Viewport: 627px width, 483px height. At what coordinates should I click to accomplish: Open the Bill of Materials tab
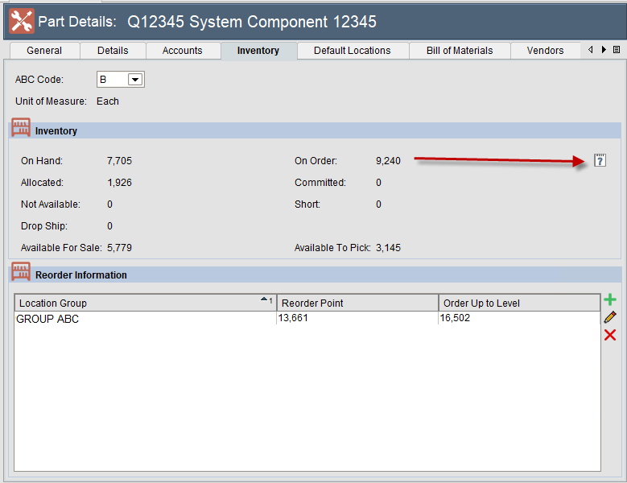coord(460,51)
